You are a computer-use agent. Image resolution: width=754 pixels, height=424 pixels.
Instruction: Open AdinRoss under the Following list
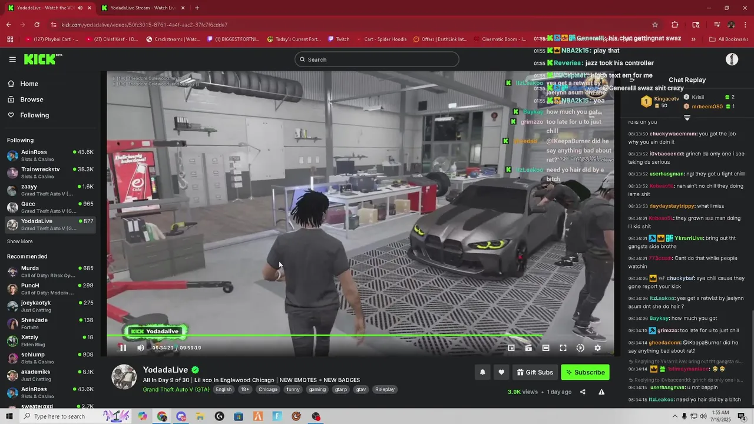point(50,155)
